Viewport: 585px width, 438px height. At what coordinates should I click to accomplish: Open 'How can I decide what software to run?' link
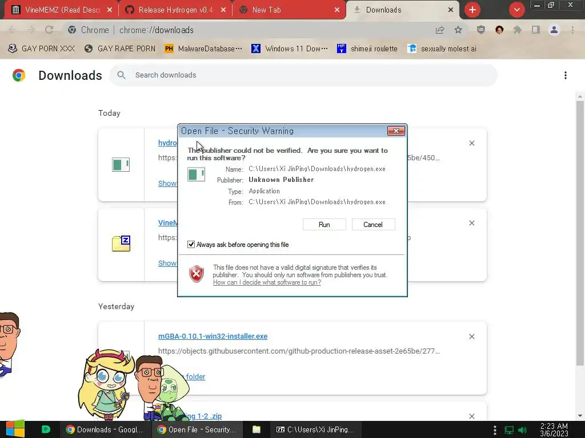(x=267, y=282)
